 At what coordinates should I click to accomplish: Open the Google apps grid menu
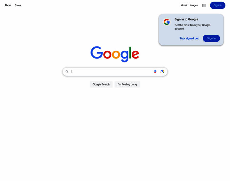(204, 5)
